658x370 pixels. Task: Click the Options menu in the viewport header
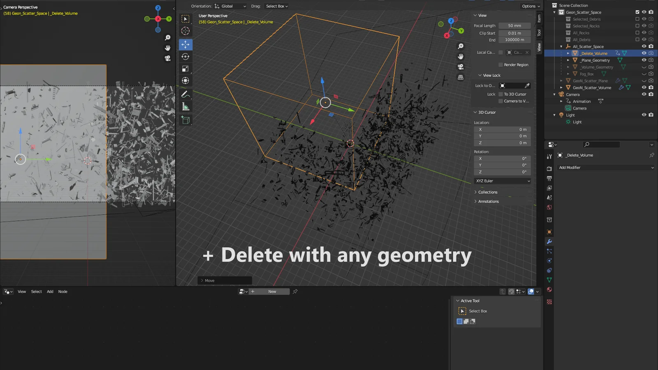coord(531,6)
